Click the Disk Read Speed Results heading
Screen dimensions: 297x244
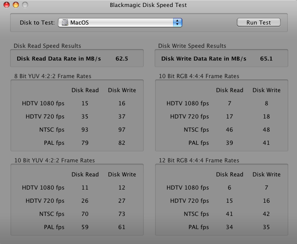coord(47,46)
